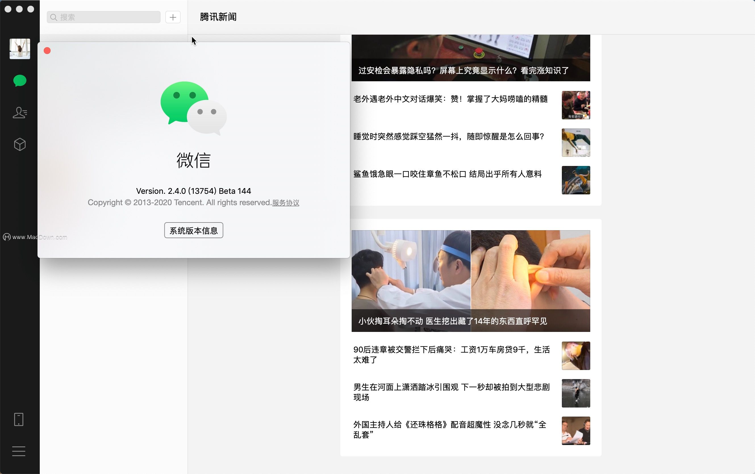Open the phone icon in sidebar

click(x=19, y=419)
